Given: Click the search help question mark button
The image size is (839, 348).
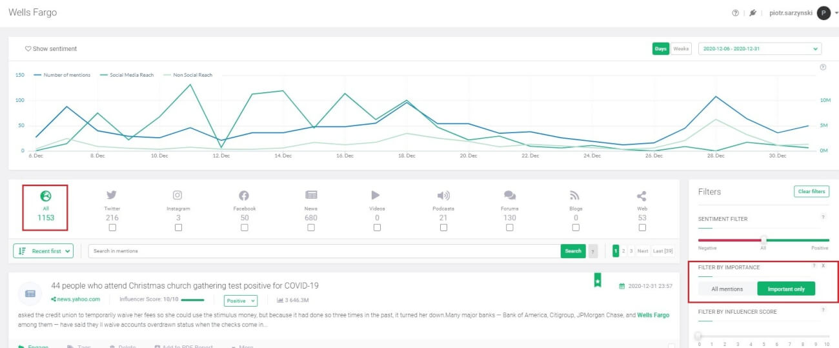Looking at the screenshot, I should click(593, 251).
